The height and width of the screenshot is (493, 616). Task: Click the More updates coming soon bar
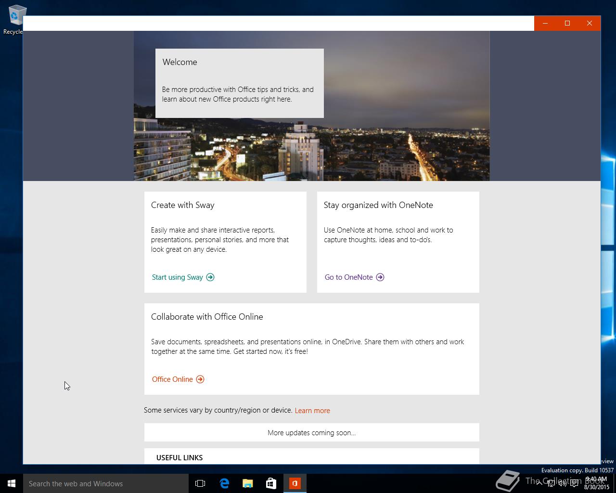click(312, 432)
